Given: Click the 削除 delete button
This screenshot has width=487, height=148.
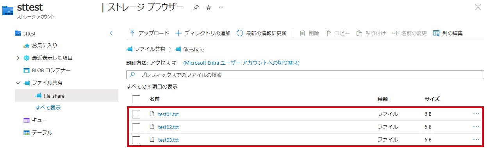Looking at the screenshot, I should pyautogui.click(x=309, y=33).
